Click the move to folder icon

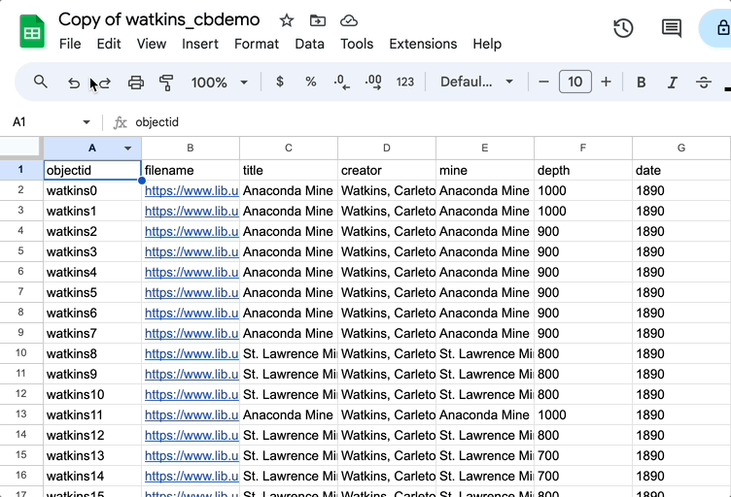click(x=318, y=20)
